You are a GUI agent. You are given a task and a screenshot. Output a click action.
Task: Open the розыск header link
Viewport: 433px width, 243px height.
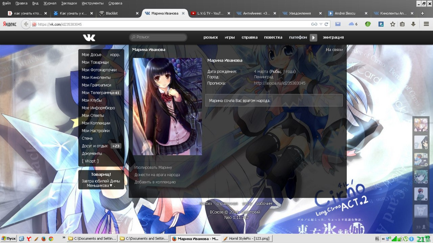(x=210, y=38)
